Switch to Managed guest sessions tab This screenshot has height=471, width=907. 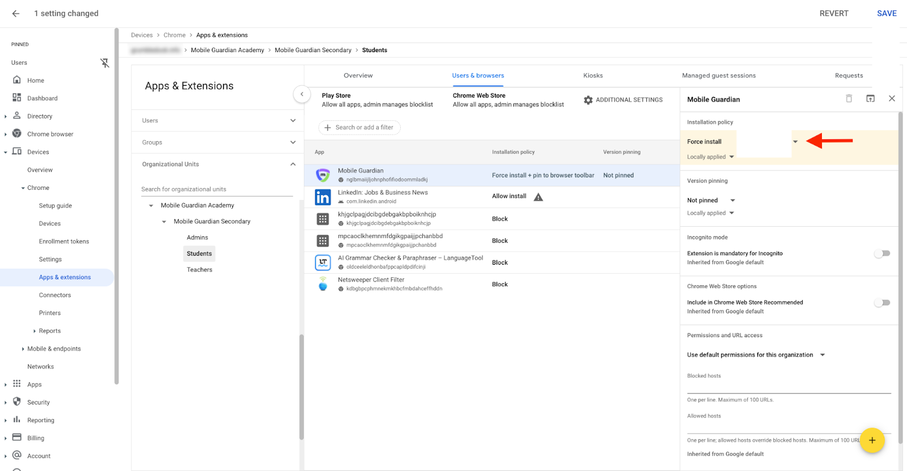click(719, 75)
